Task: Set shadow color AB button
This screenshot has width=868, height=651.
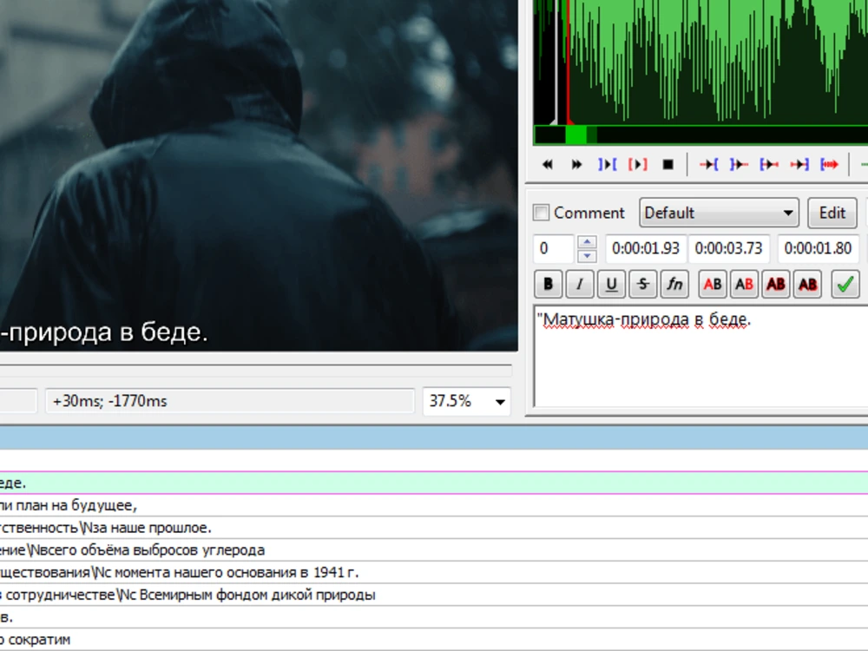Action: [807, 284]
